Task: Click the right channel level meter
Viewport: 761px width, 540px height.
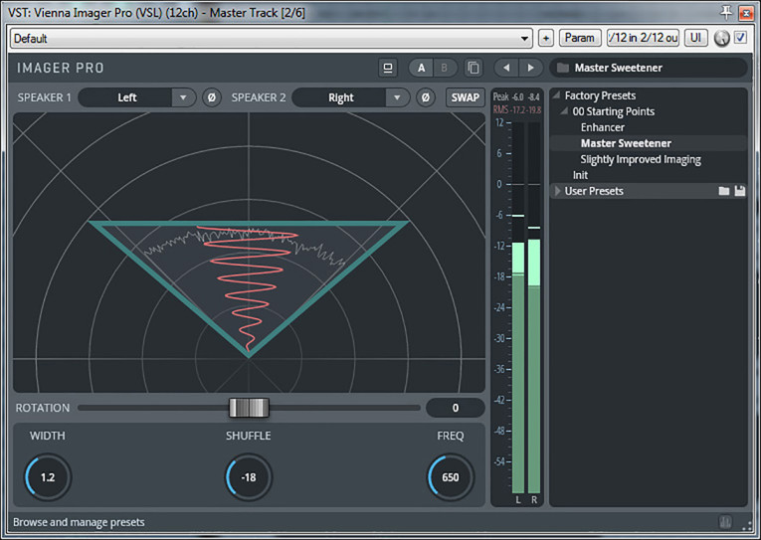Action: (534, 307)
